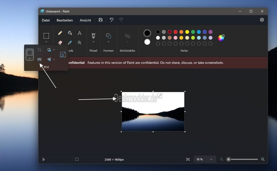Viewport: 277px width, 171px height.
Task: Click the Save icon
Action: coord(101,20)
